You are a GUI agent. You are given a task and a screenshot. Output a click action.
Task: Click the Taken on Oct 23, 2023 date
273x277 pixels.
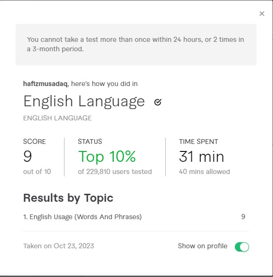click(x=58, y=246)
